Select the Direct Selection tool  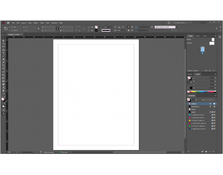[x=4, y=41]
